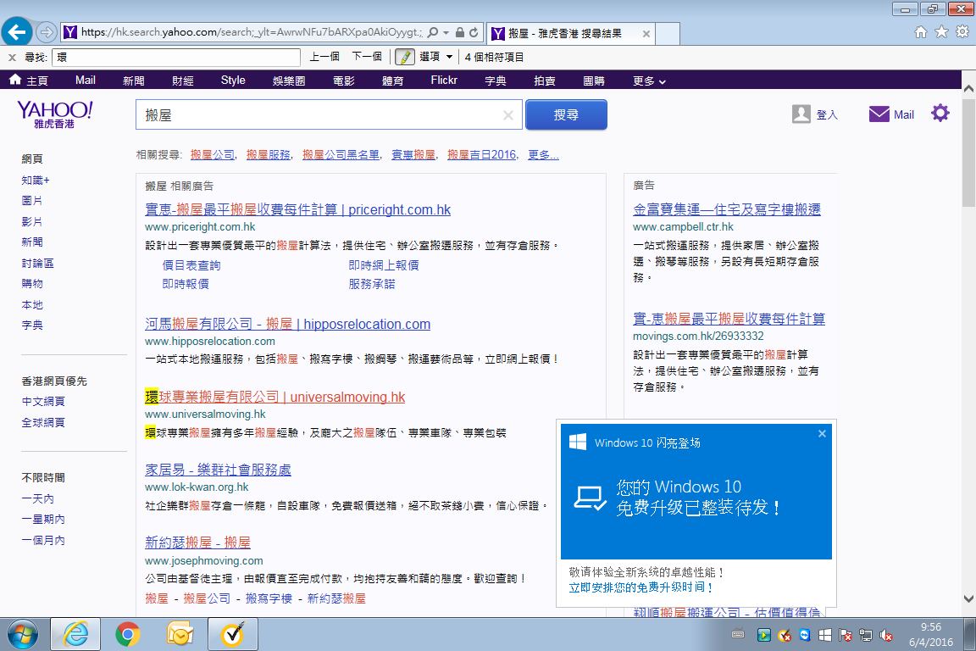Open the purple Mail envelope icon

coord(879,114)
